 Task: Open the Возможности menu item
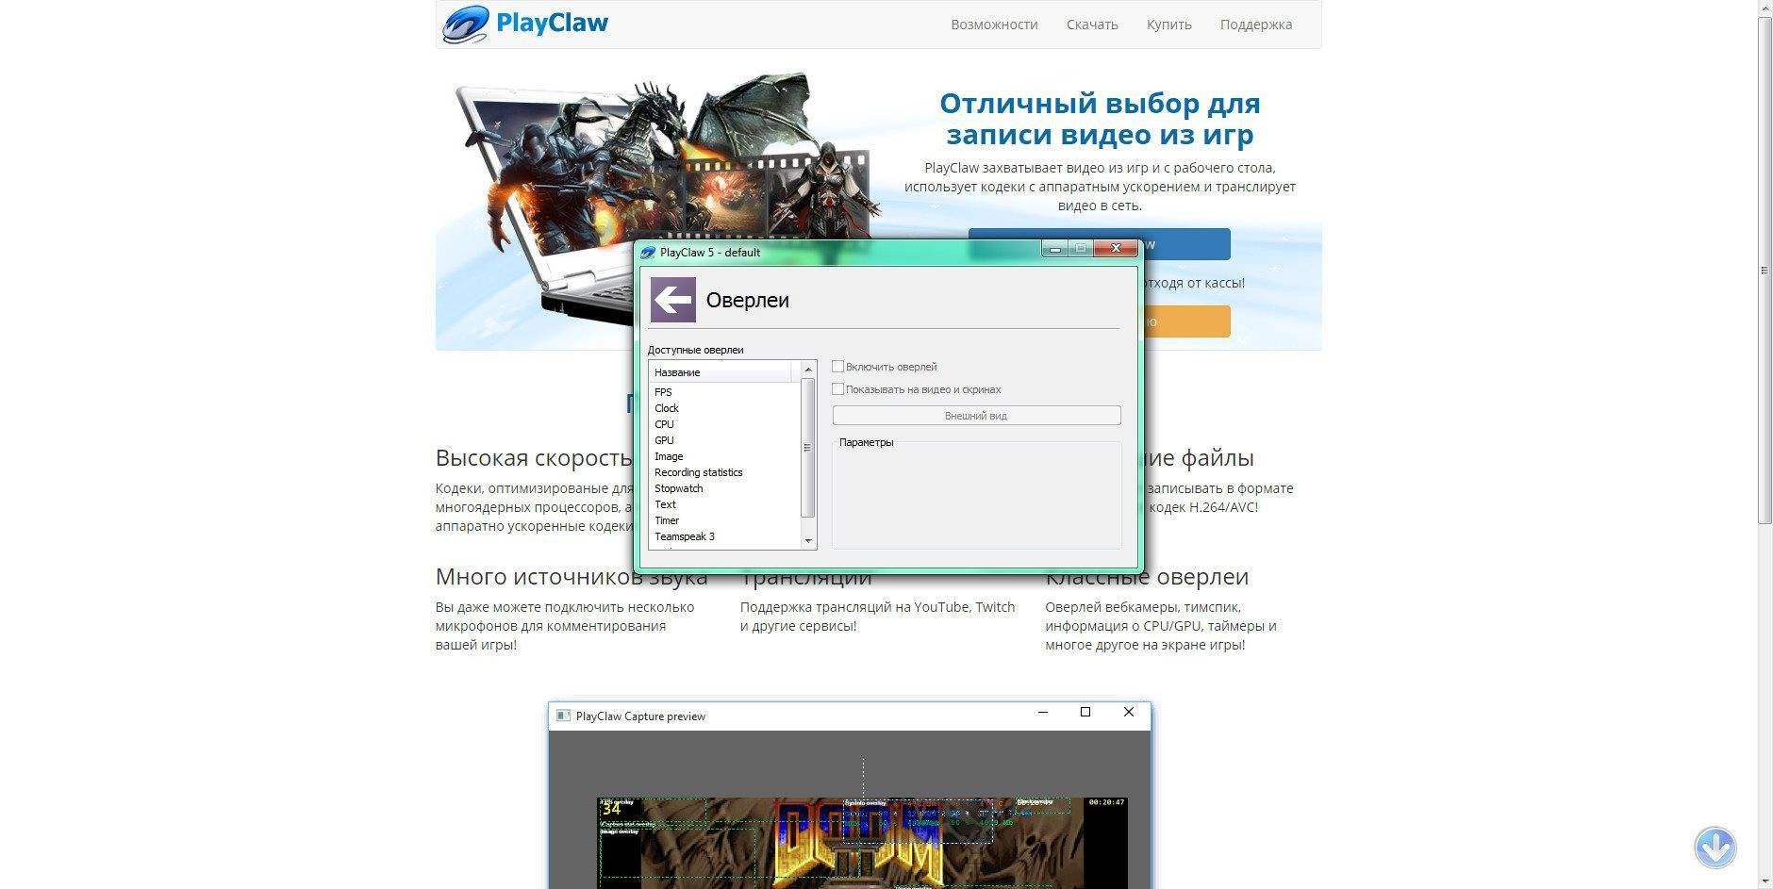click(x=994, y=25)
